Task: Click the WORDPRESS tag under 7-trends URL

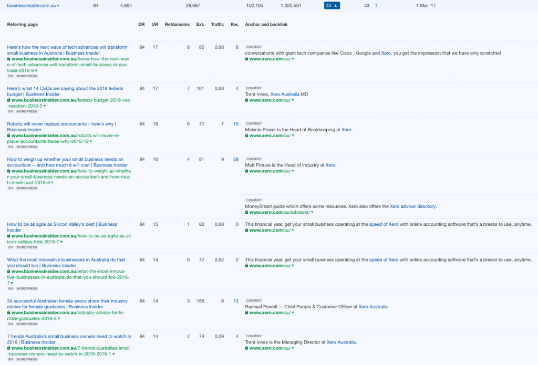Action: click(26, 360)
